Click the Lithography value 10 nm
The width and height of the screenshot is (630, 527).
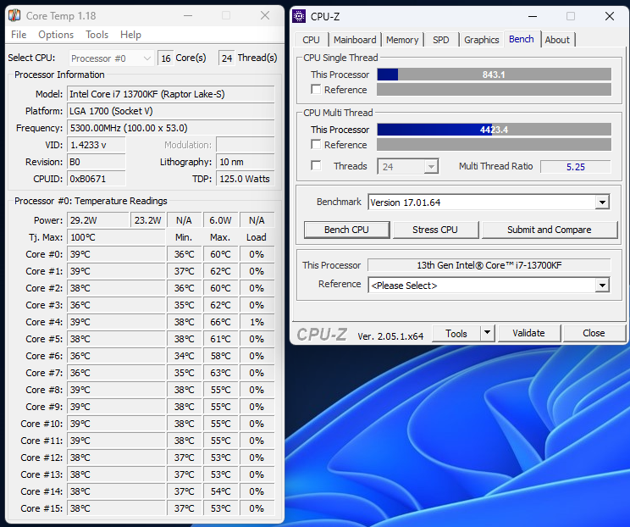tap(245, 162)
